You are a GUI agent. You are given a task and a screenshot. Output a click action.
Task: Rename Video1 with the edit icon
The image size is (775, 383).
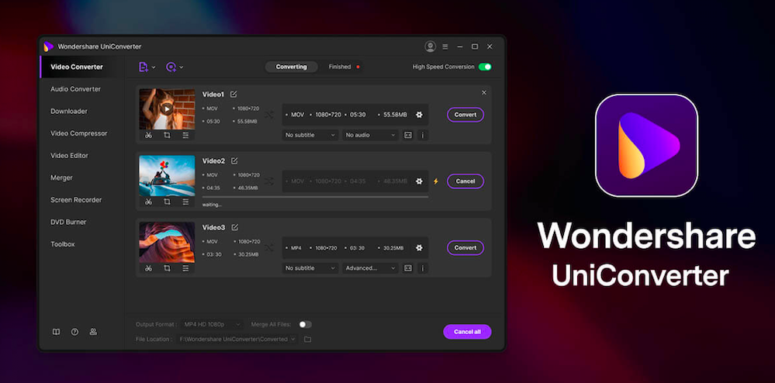234,94
